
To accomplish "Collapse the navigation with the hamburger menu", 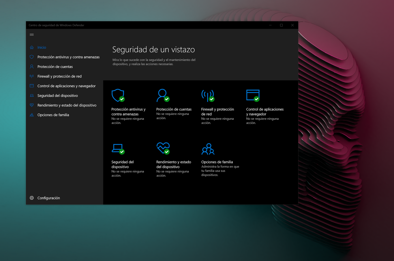I will point(31,34).
